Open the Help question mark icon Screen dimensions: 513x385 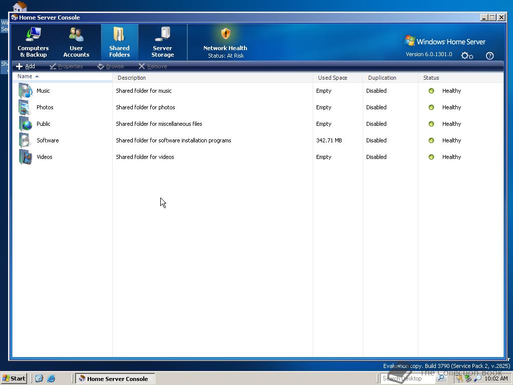[489, 56]
